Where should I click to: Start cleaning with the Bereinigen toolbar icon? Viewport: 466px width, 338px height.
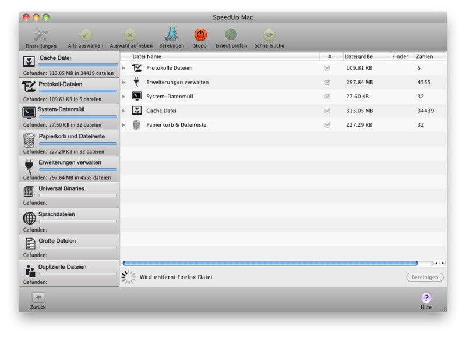click(171, 34)
